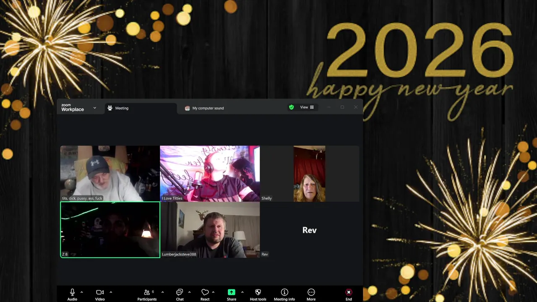Minimize the Zoom meeting window
The height and width of the screenshot is (302, 537).
pyautogui.click(x=329, y=107)
